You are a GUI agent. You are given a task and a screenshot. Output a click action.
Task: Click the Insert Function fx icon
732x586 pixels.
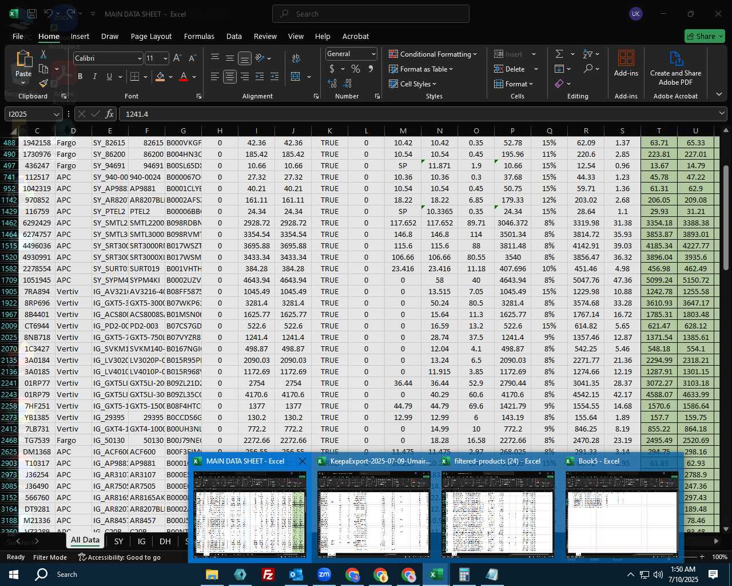click(x=109, y=114)
